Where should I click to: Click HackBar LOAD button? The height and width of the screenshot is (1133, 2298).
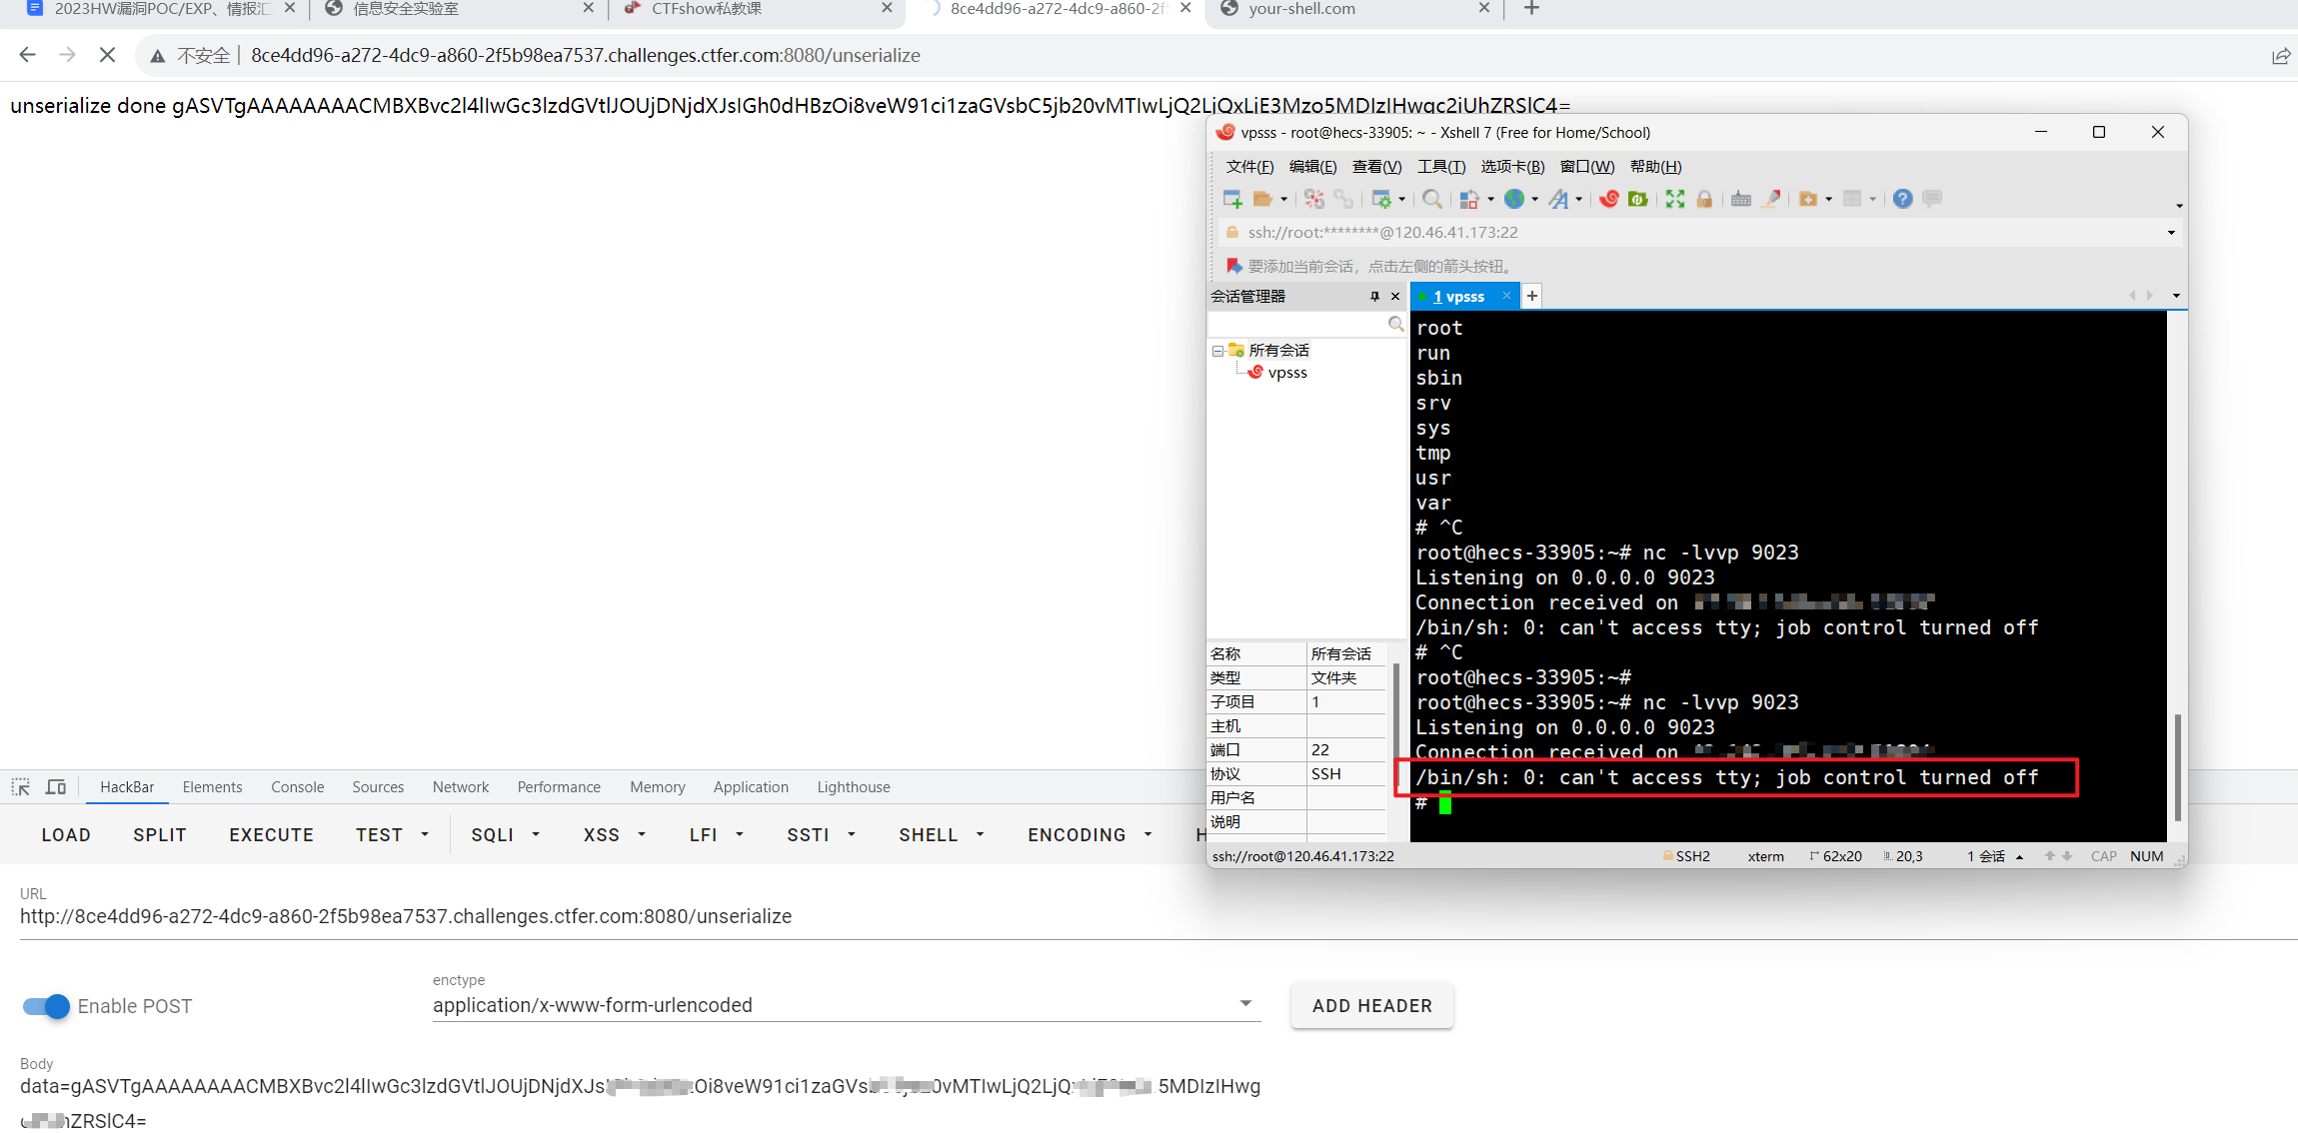(66, 834)
